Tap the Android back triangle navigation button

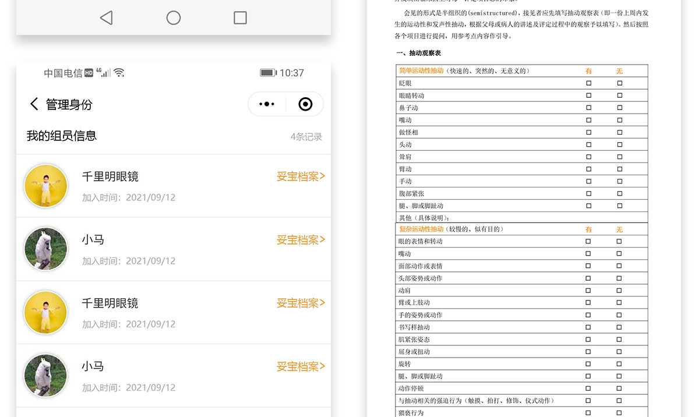[x=106, y=18]
